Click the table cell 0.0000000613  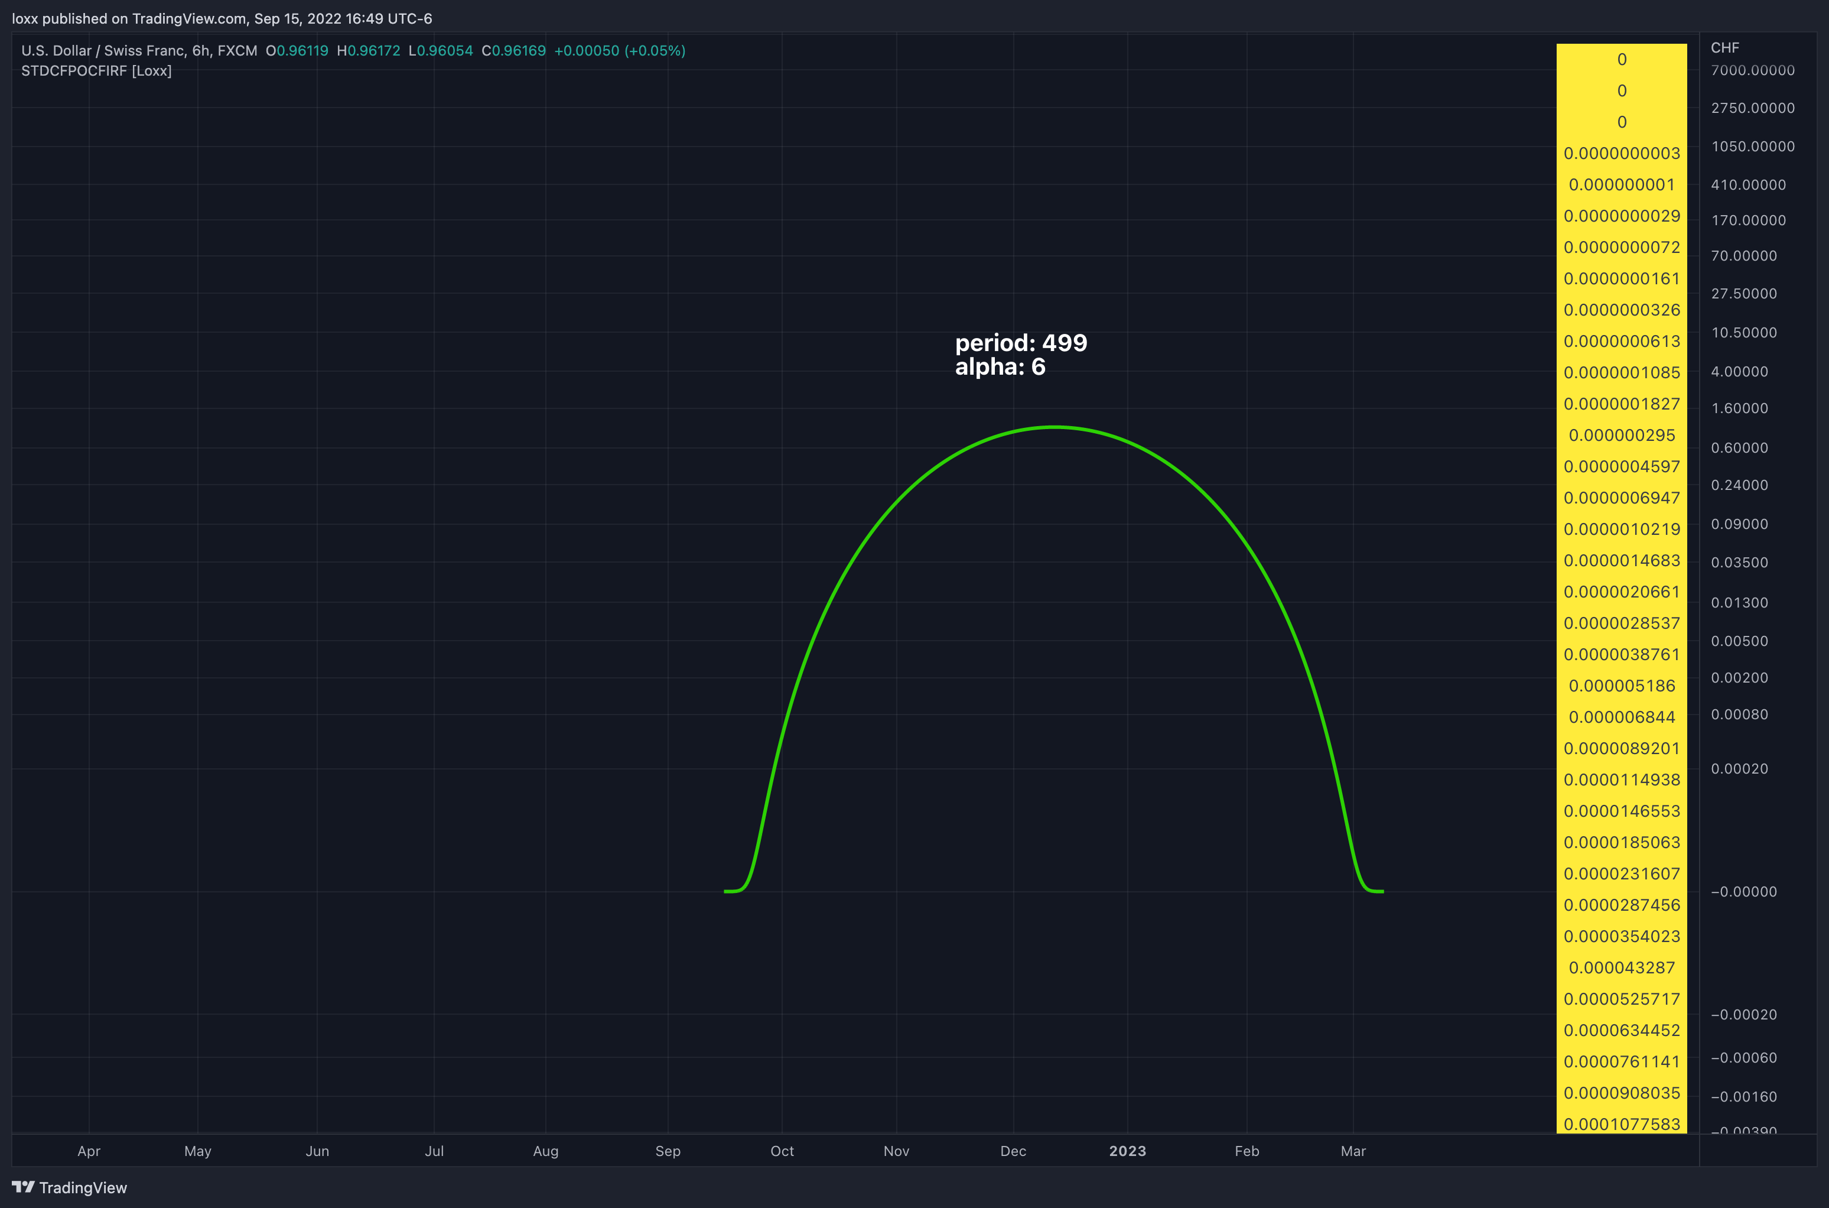[x=1622, y=341]
